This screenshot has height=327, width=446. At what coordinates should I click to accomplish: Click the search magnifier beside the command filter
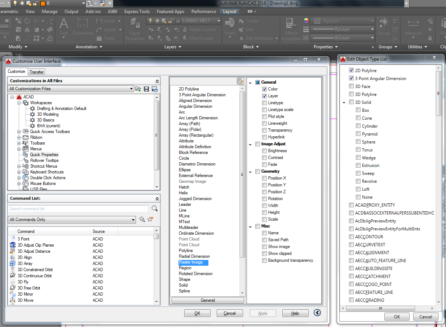pyautogui.click(x=154, y=208)
